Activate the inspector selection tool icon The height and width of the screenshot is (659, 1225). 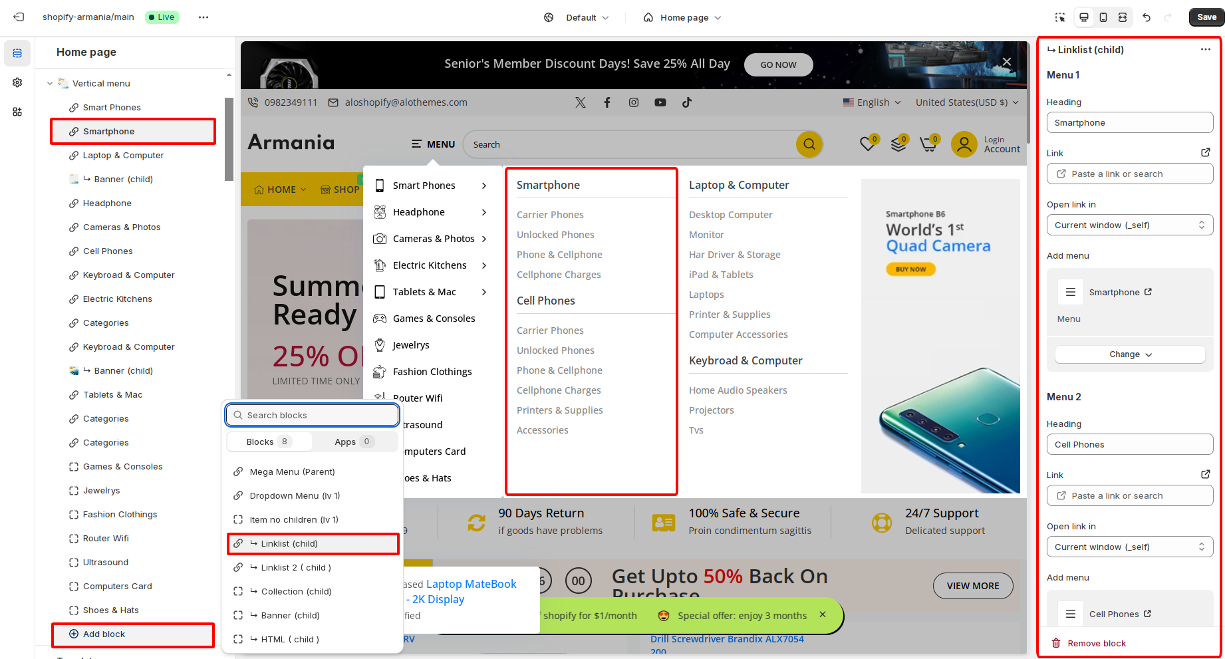[1060, 17]
